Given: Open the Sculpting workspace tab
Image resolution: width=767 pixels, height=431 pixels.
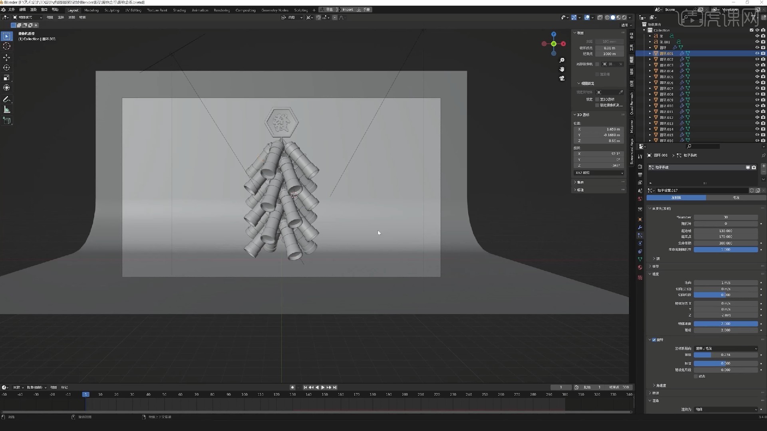Looking at the screenshot, I should coord(112,10).
